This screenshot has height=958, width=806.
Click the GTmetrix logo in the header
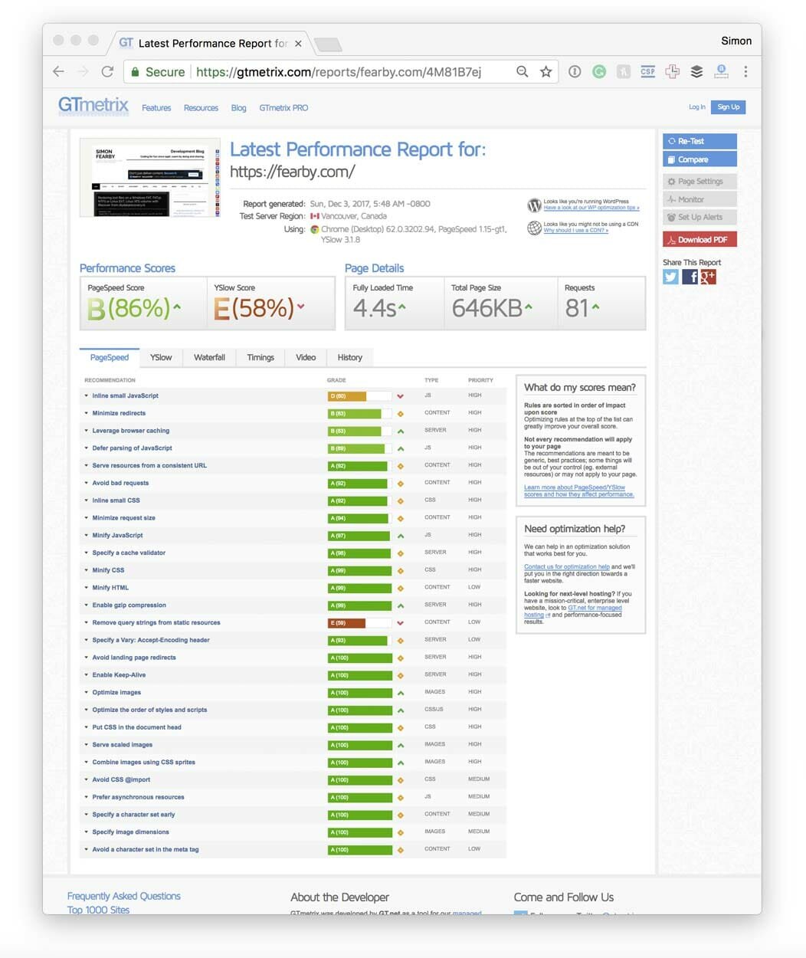(x=92, y=106)
